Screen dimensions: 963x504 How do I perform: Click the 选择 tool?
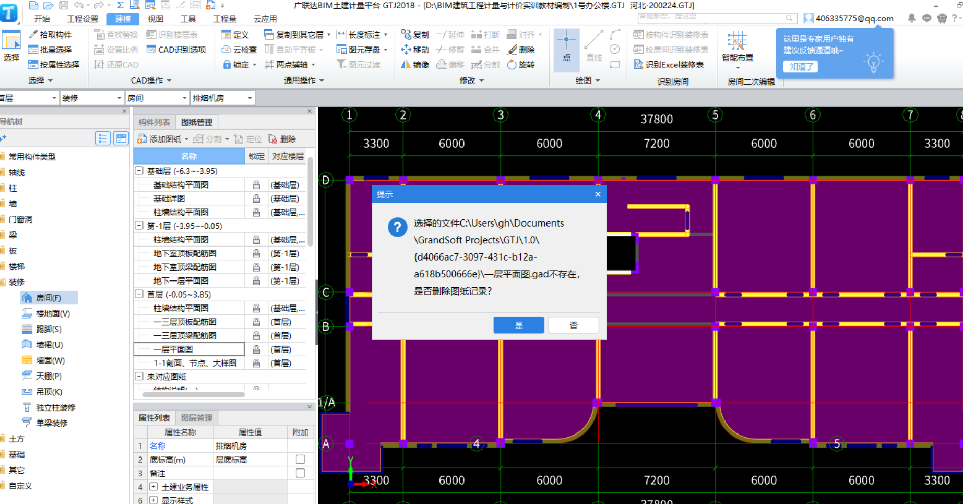tap(11, 47)
